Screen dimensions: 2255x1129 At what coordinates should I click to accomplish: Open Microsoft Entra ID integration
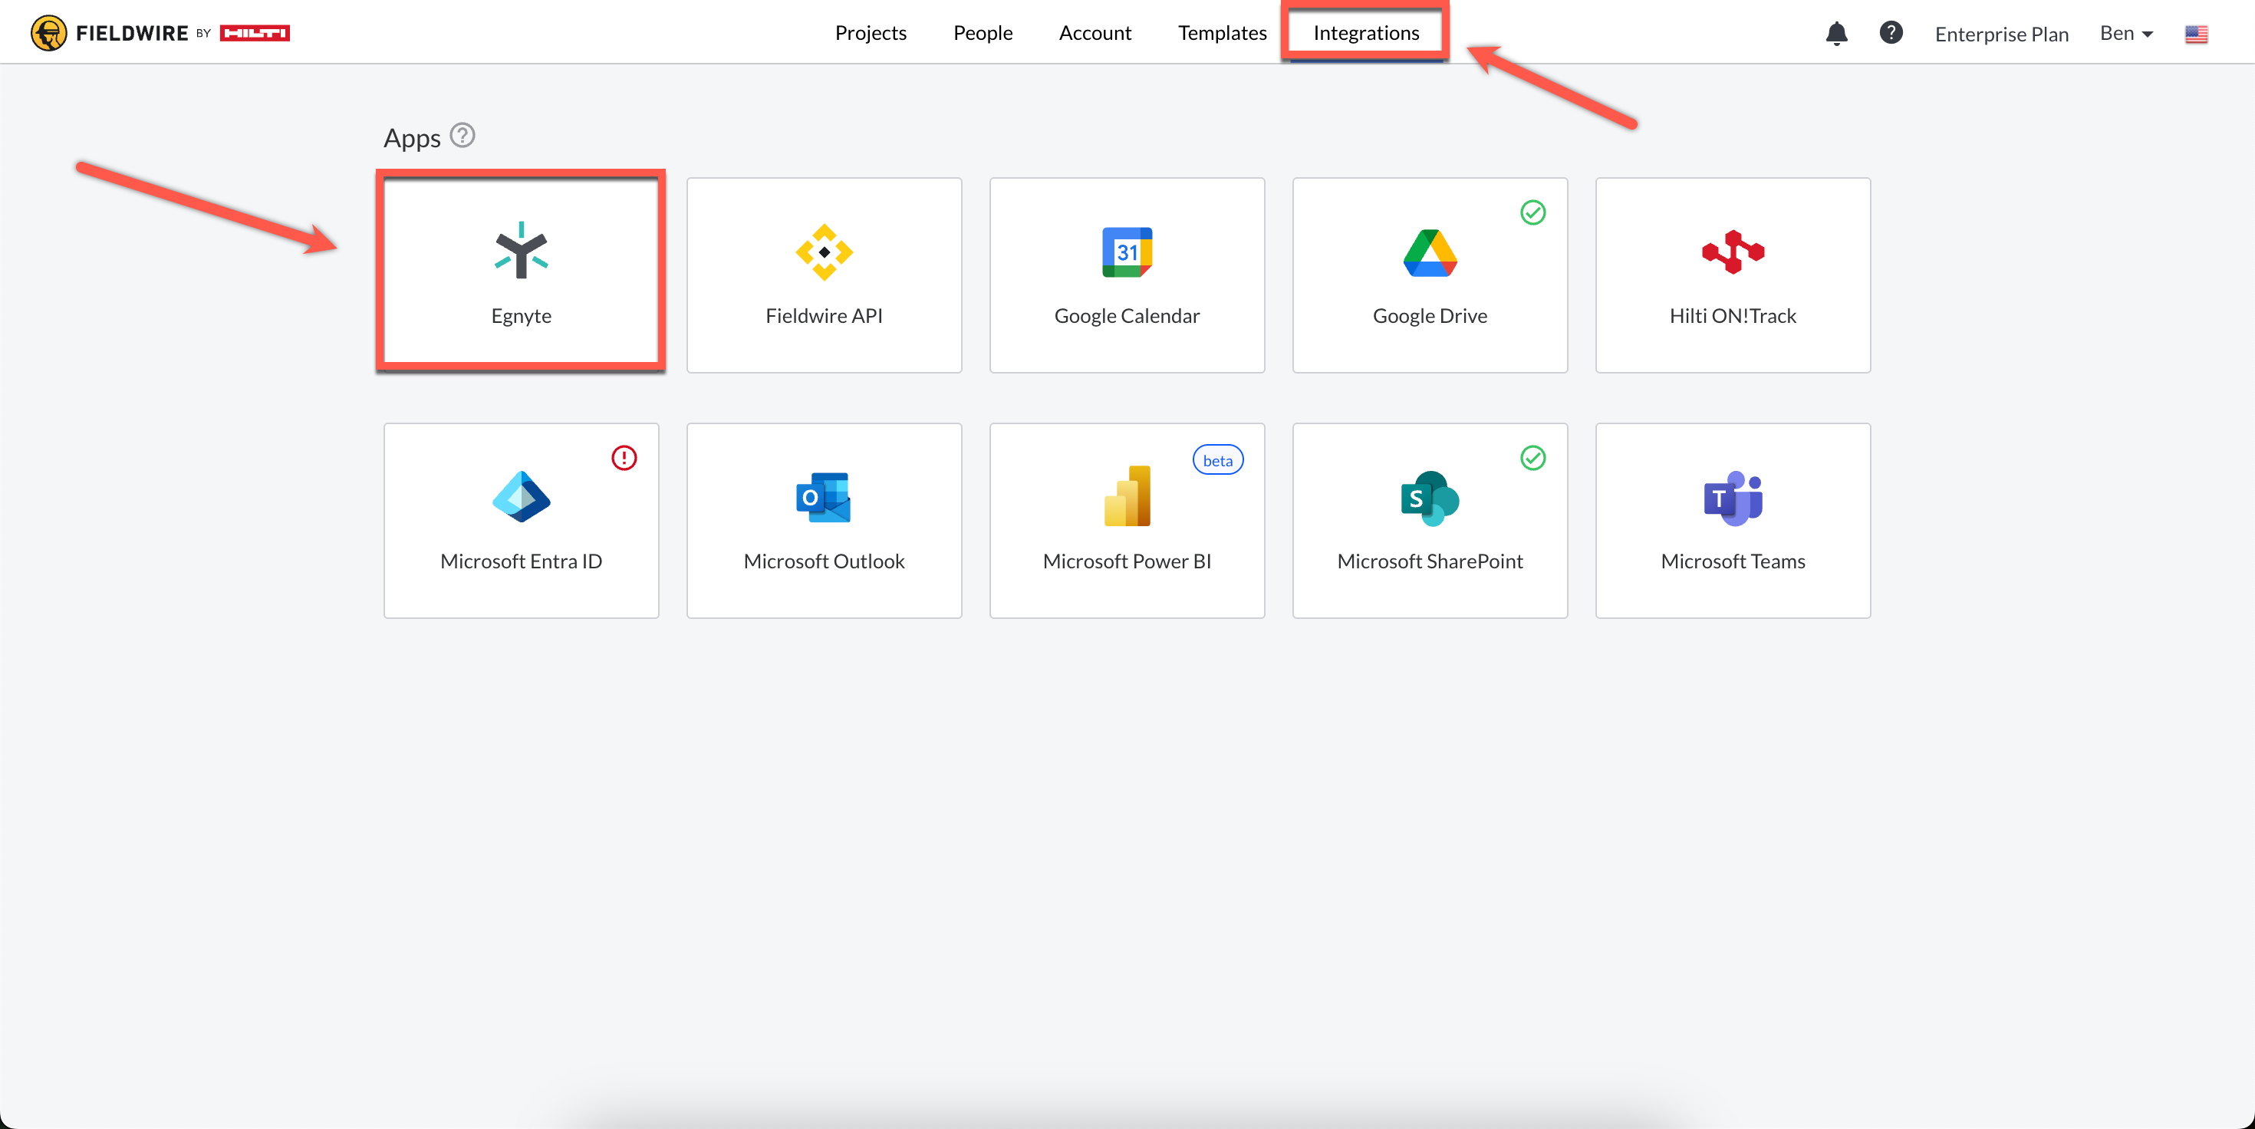click(x=521, y=521)
